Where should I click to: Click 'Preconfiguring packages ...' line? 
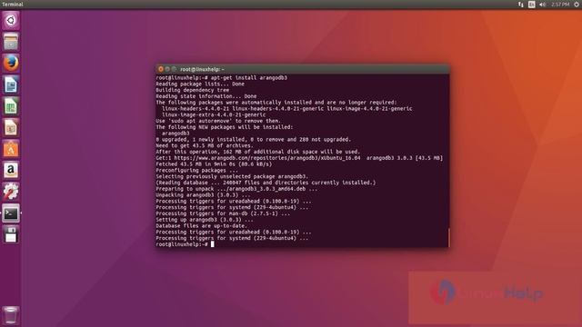tap(197, 170)
